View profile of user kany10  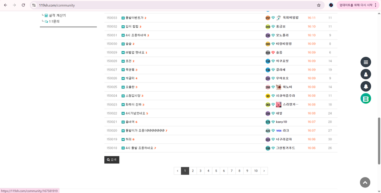tap(281, 122)
